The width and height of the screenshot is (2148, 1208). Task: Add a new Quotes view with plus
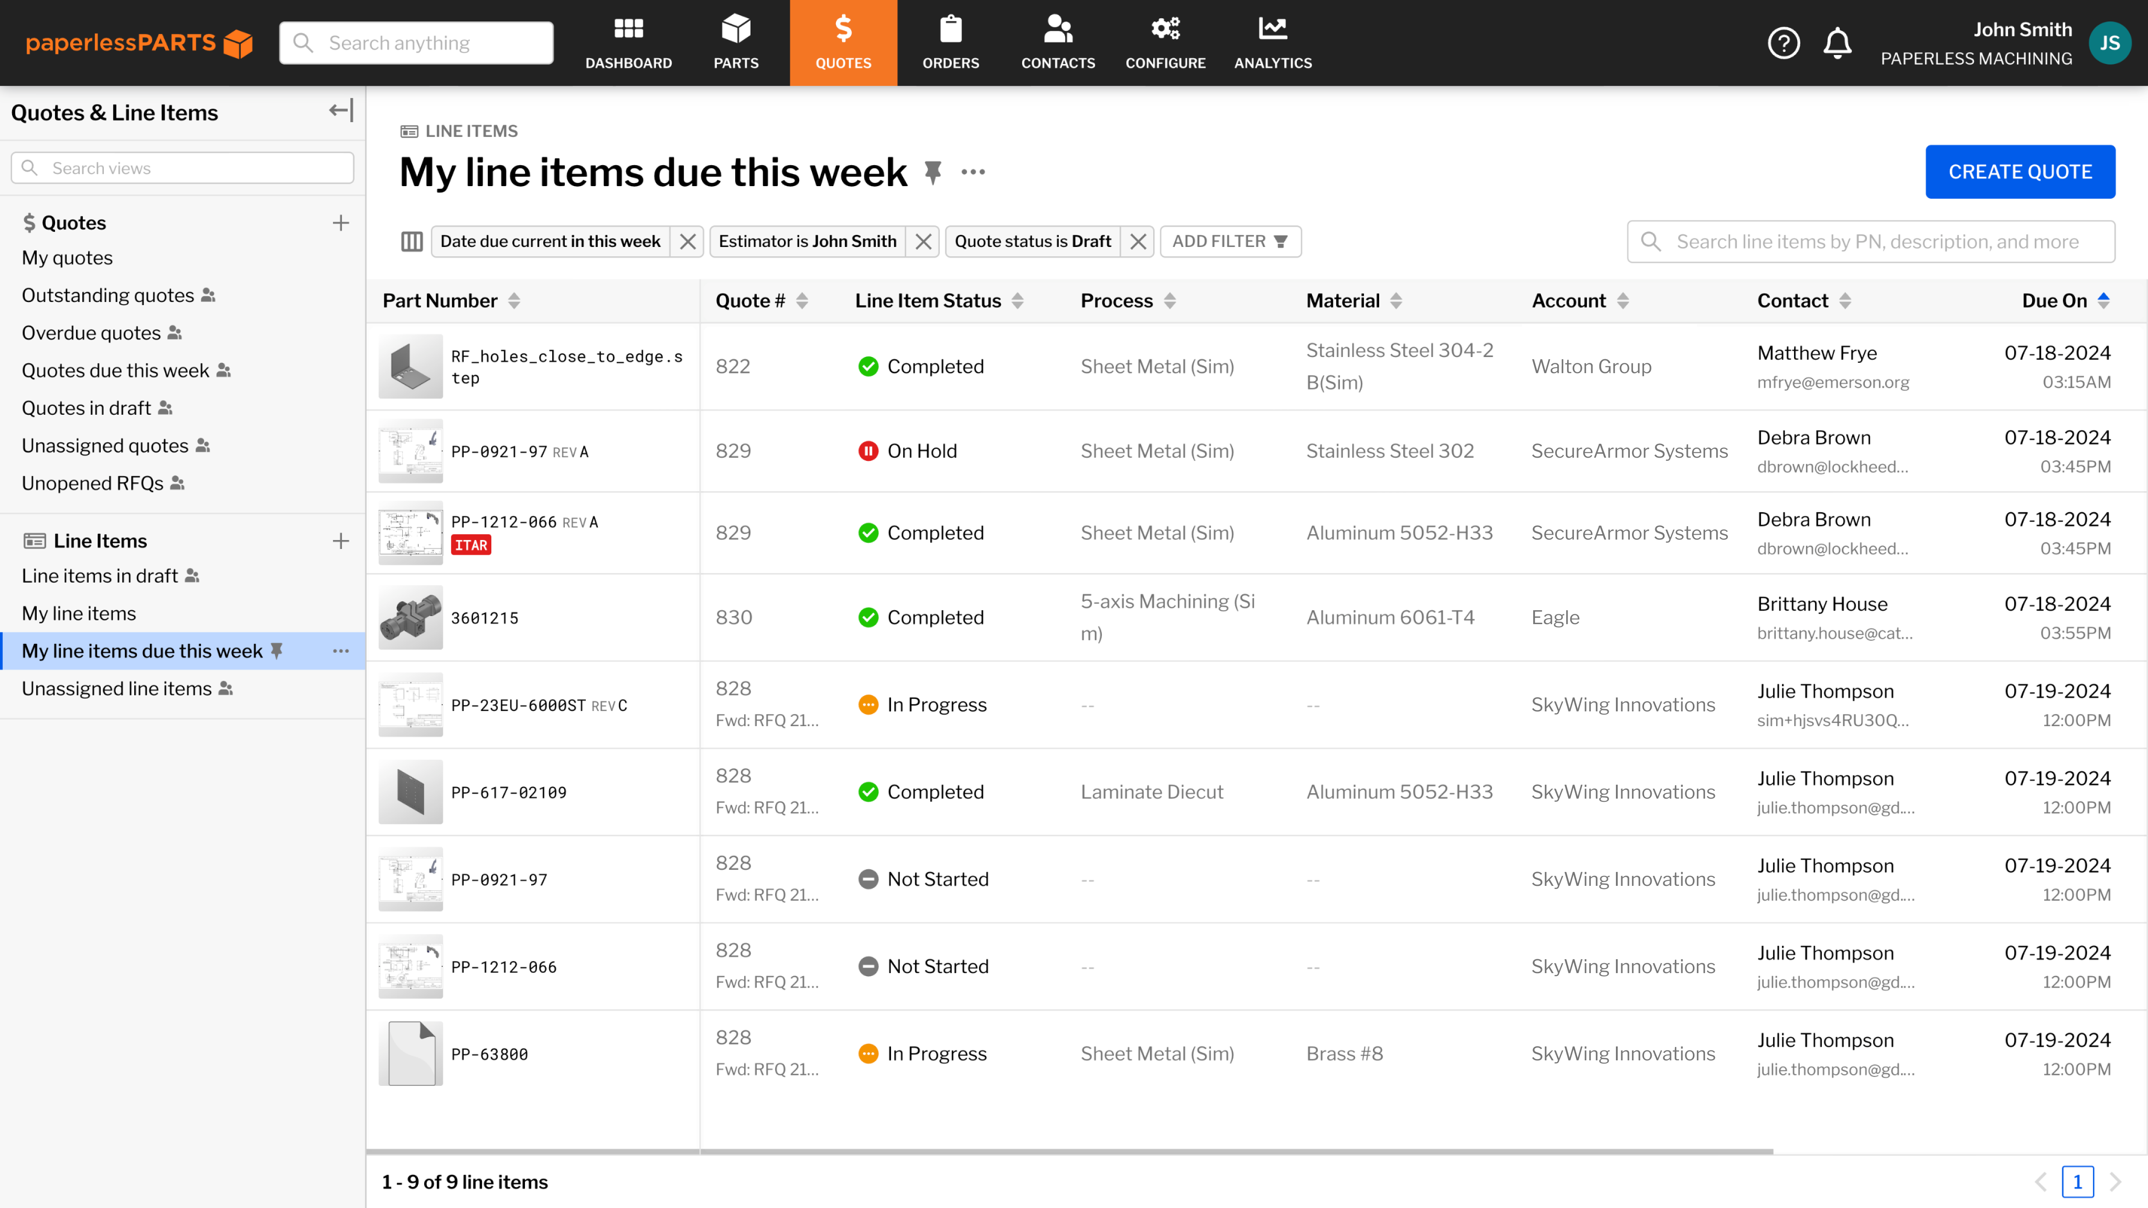(x=340, y=223)
